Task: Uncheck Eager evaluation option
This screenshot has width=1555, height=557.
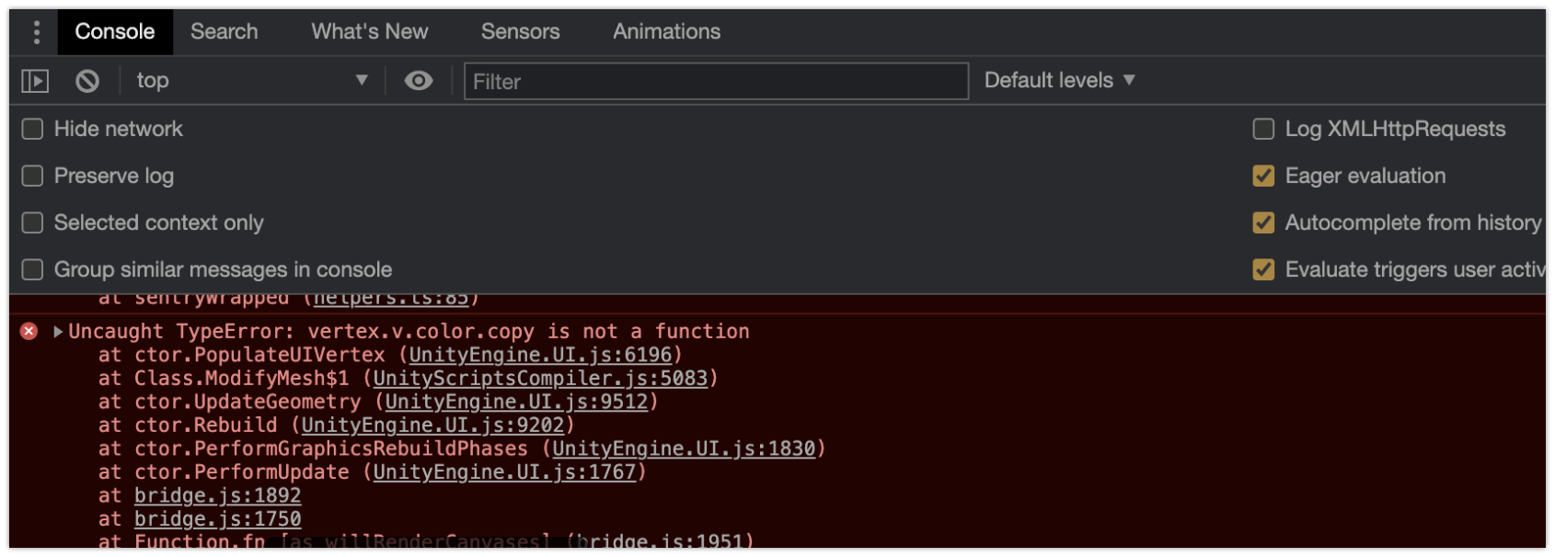Action: pos(1263,176)
